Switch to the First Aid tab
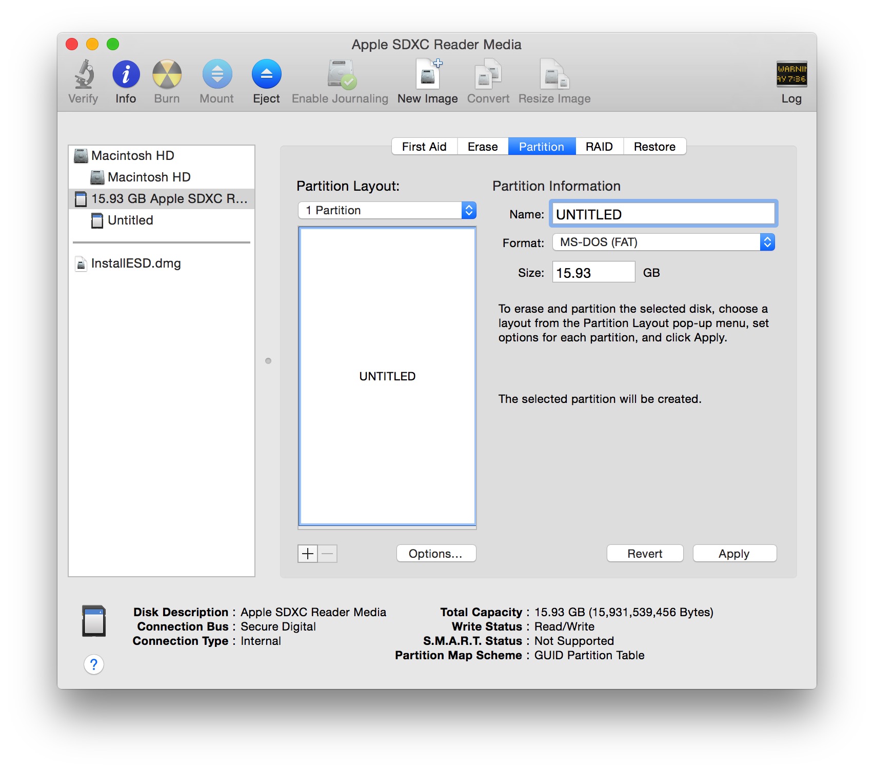 (x=424, y=147)
